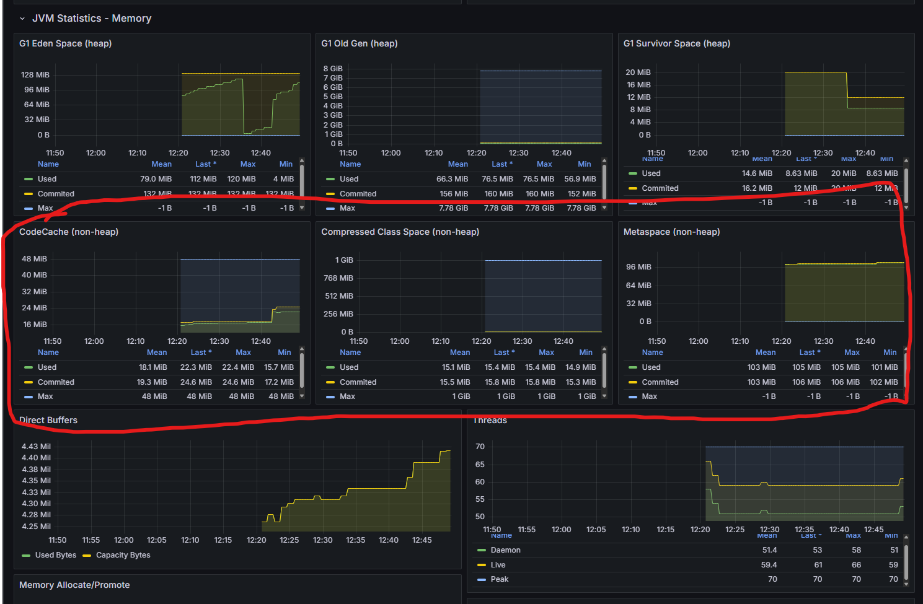The height and width of the screenshot is (604, 923).
Task: Open the CodeCache (non-heap) panel title menu
Action: [x=69, y=232]
